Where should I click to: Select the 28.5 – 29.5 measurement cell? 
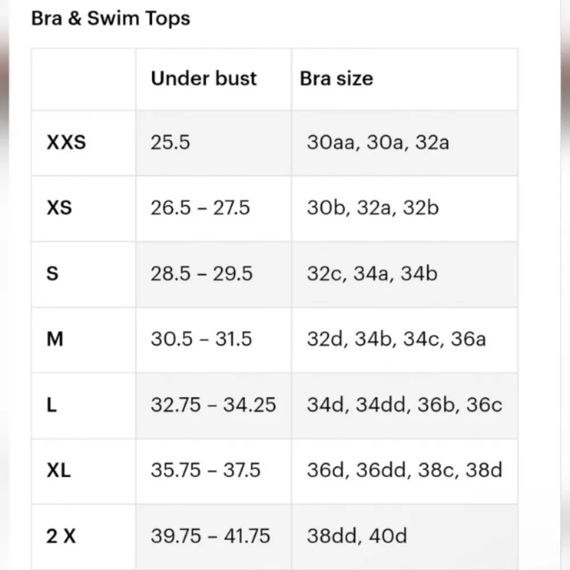tap(201, 274)
